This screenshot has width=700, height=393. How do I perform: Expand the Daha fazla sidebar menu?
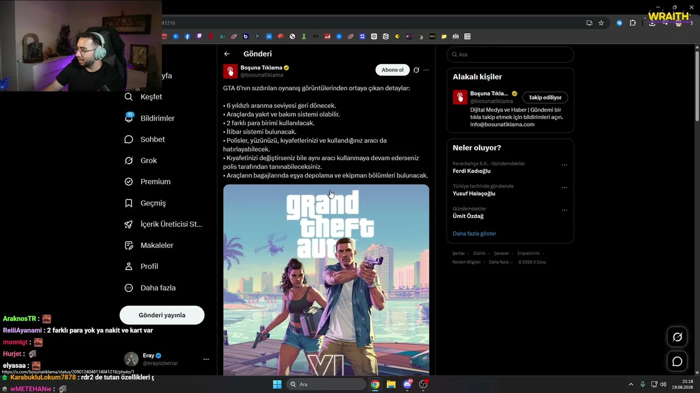[150, 288]
